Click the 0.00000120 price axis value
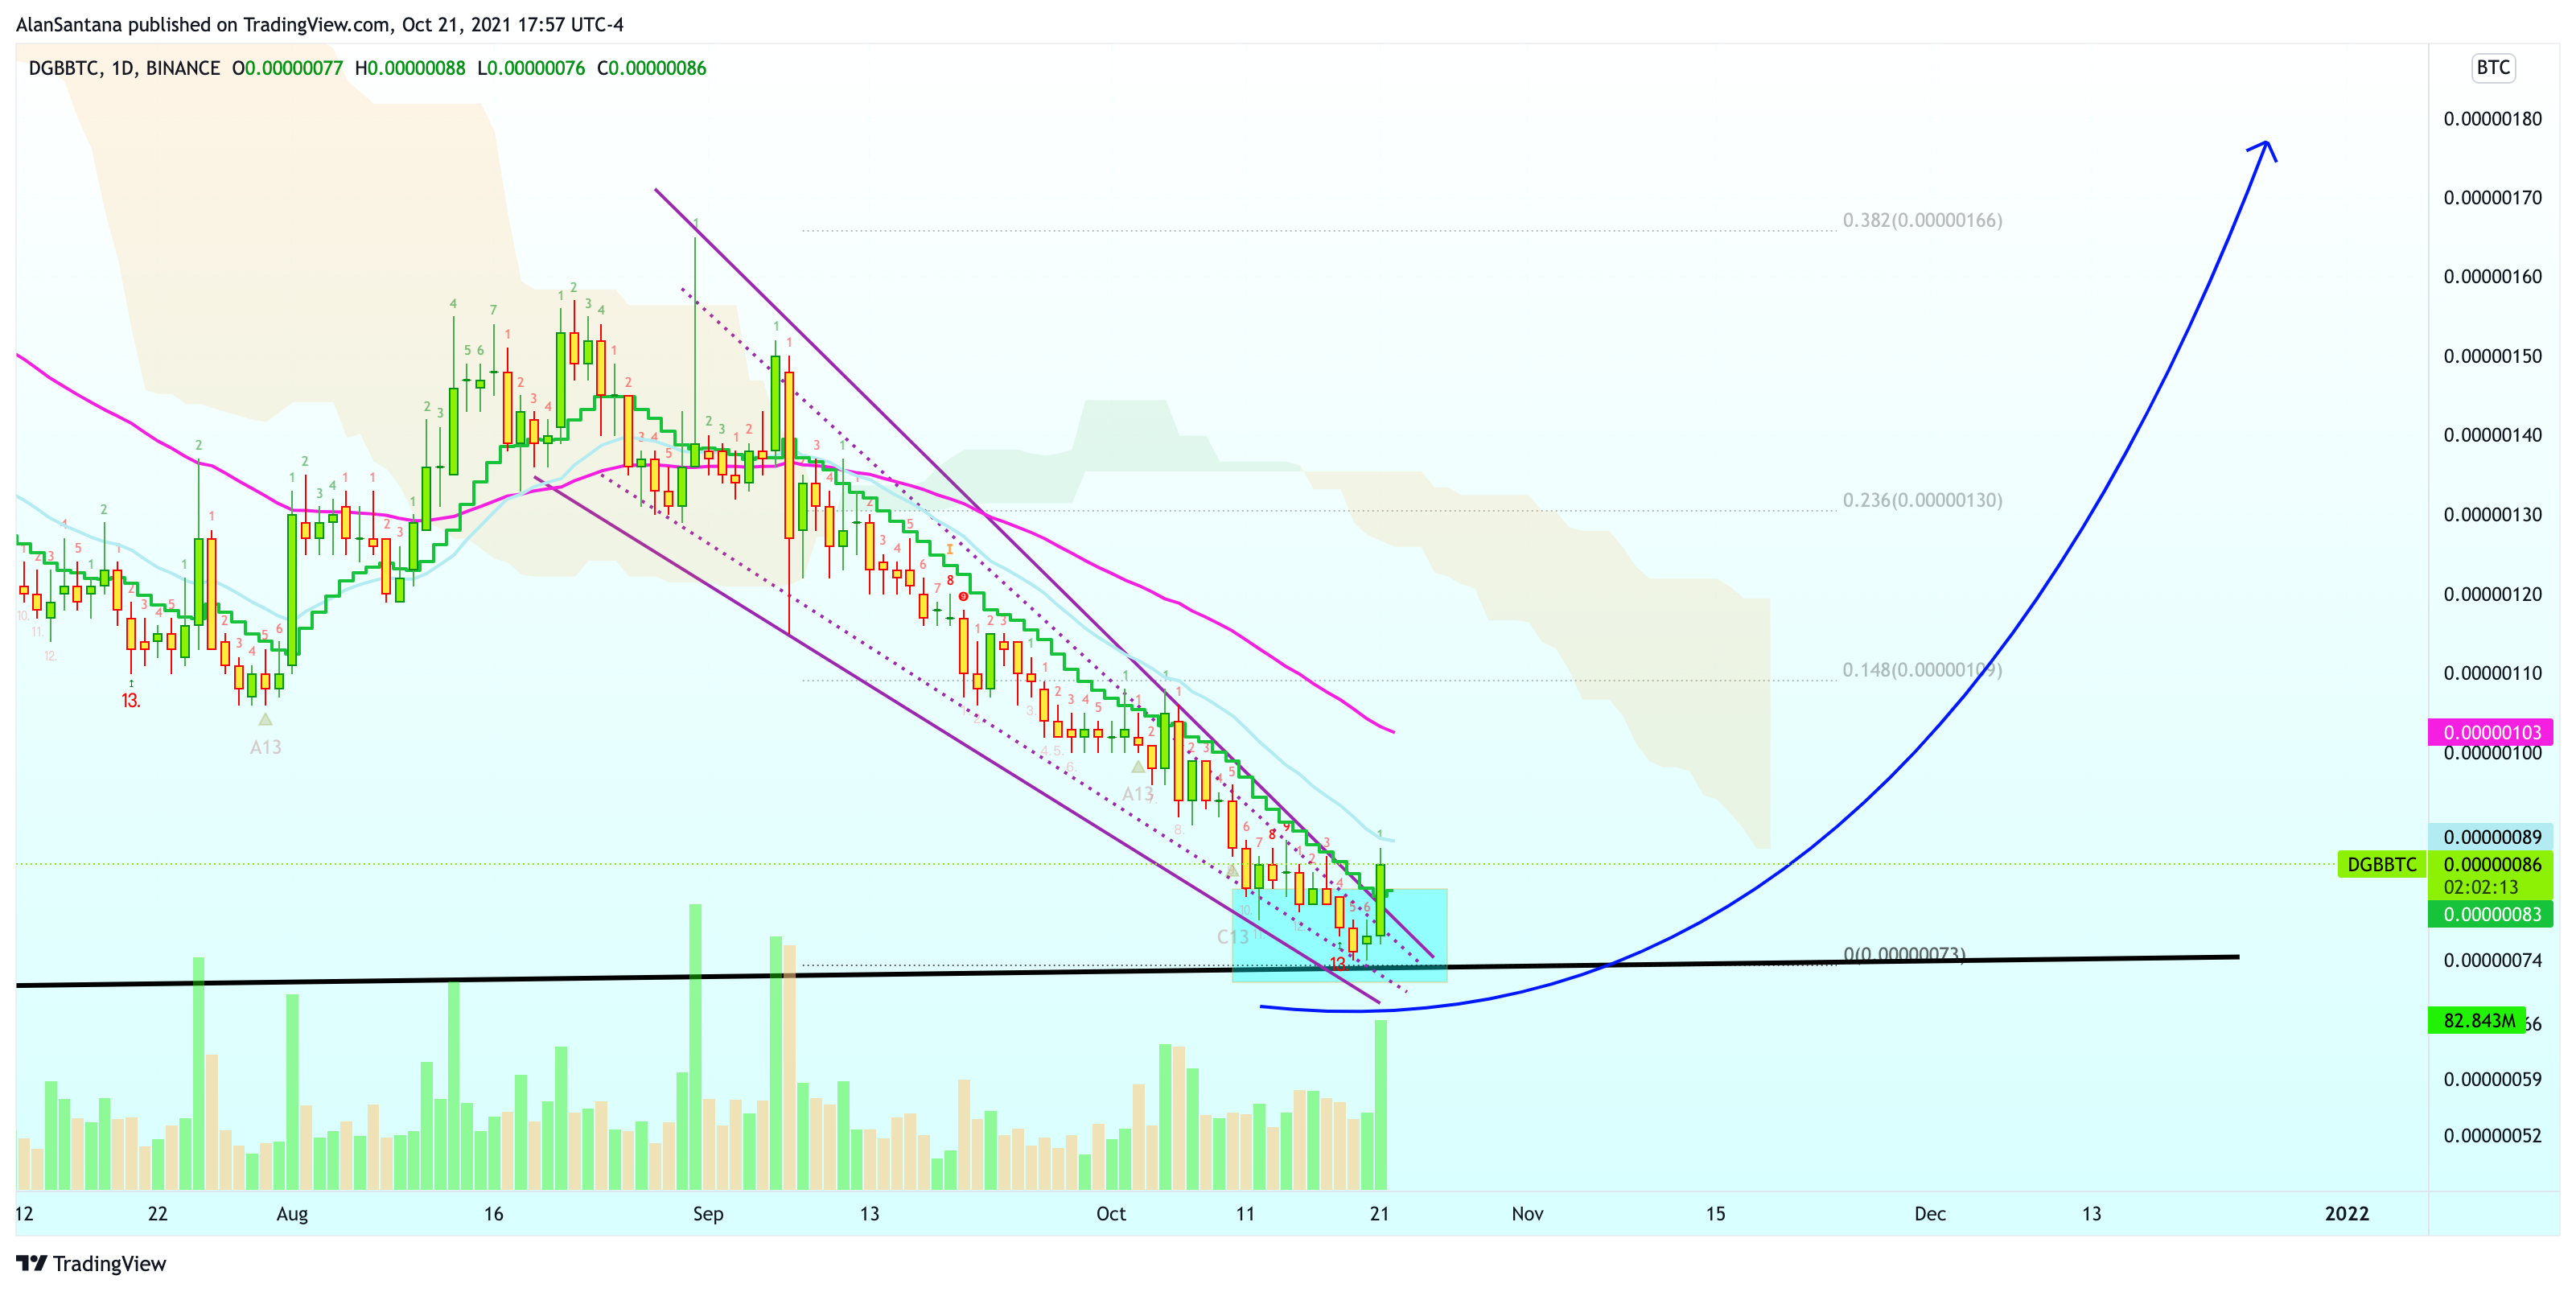The height and width of the screenshot is (1292, 2576). tap(2492, 594)
